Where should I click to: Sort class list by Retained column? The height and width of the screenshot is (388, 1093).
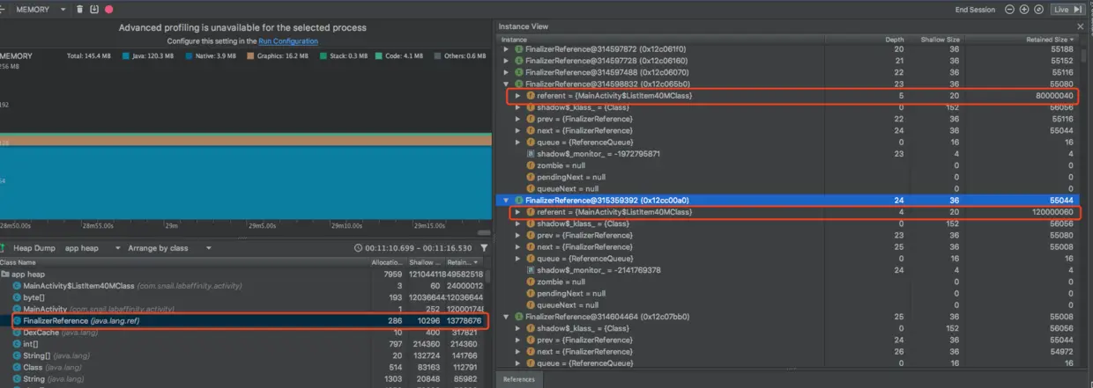[x=464, y=262]
